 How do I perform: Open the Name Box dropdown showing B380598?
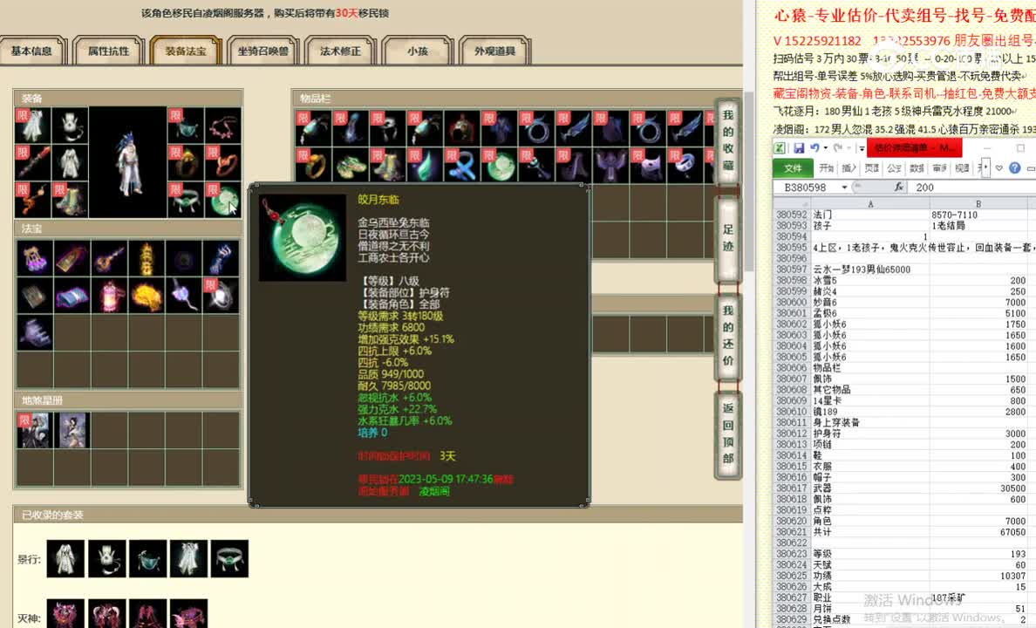point(844,186)
